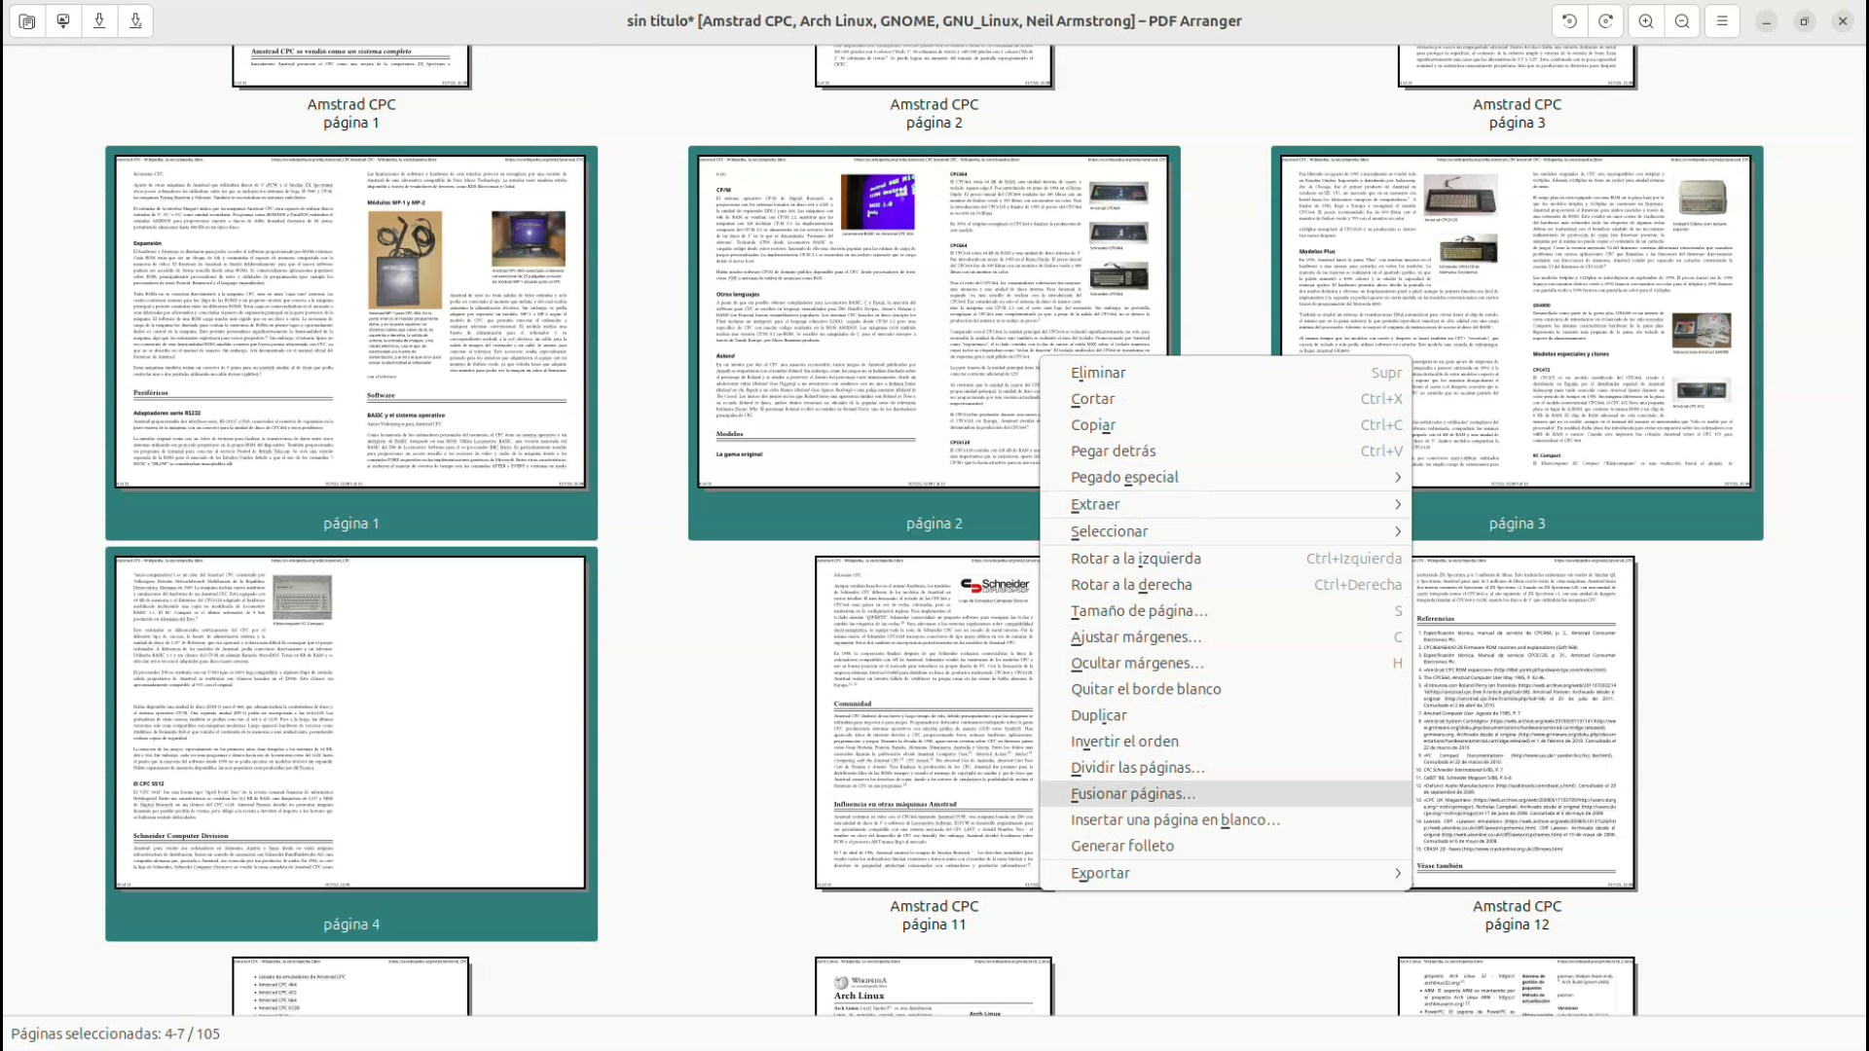
Task: Click the Páginas seleccionadas status text
Action: [x=115, y=1034]
